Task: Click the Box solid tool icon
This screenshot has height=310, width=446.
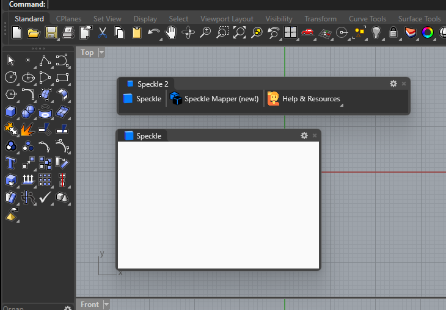Action: point(11,112)
